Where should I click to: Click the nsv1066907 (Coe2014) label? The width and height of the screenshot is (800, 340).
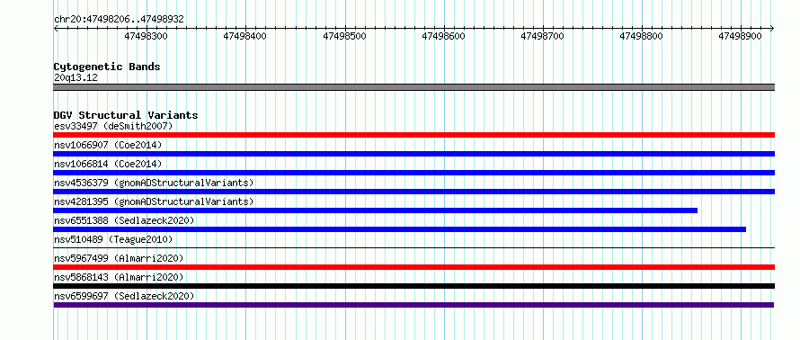[x=108, y=145]
